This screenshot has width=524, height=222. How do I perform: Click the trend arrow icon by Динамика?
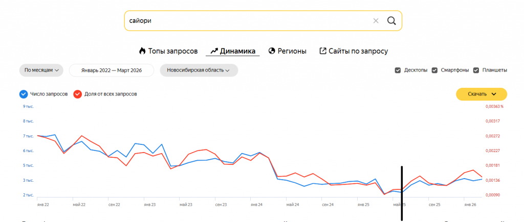214,51
